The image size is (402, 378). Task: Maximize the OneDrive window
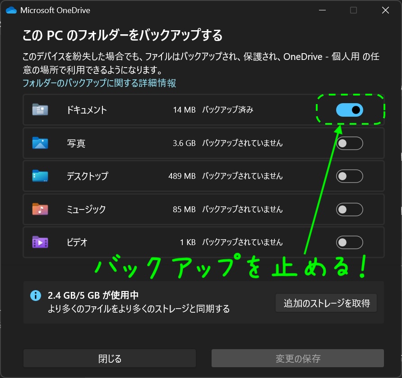tap(354, 10)
